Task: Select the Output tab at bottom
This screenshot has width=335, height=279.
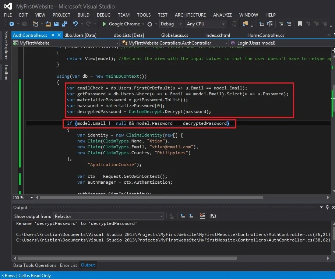Action: click(88, 265)
